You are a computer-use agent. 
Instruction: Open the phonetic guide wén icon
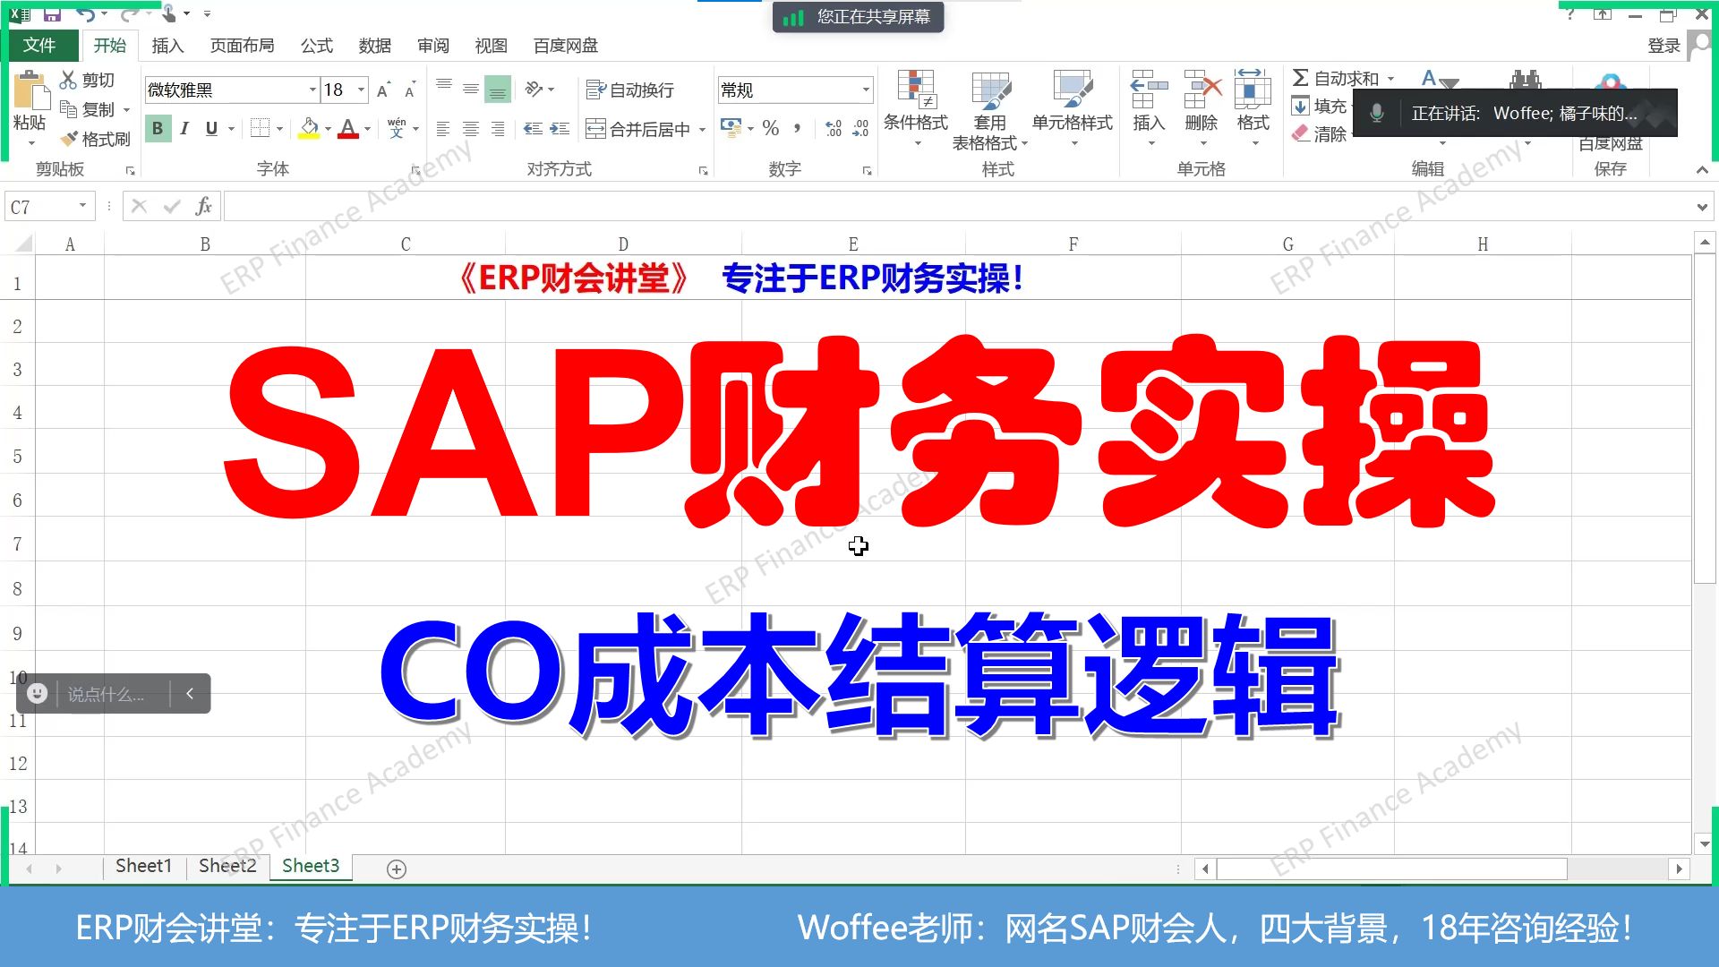click(x=397, y=129)
